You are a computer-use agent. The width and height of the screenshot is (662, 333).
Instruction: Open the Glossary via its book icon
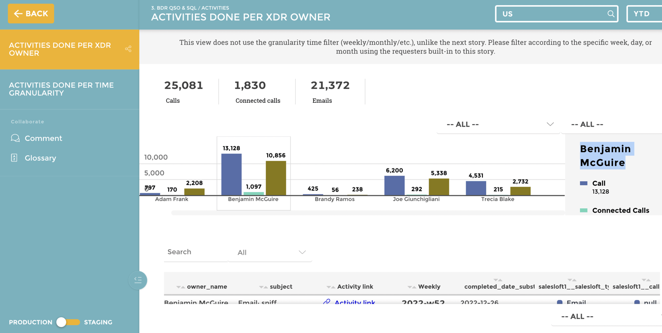click(x=14, y=158)
